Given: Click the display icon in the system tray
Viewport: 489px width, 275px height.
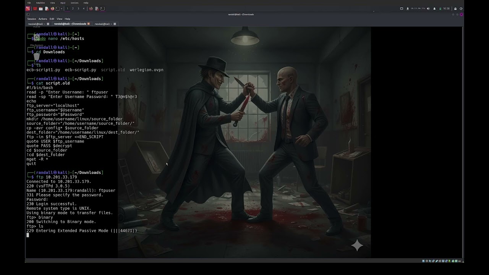Looking at the screenshot, I should point(402,8).
